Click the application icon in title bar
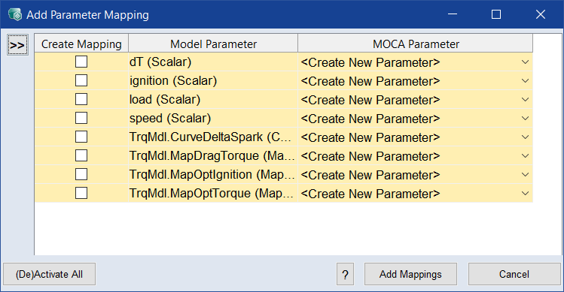Image resolution: width=564 pixels, height=292 pixels. point(15,15)
